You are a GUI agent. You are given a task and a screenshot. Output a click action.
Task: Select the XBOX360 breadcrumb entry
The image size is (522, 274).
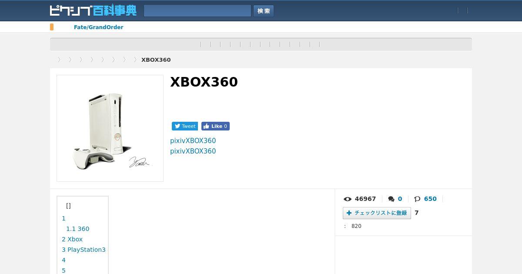pos(156,60)
